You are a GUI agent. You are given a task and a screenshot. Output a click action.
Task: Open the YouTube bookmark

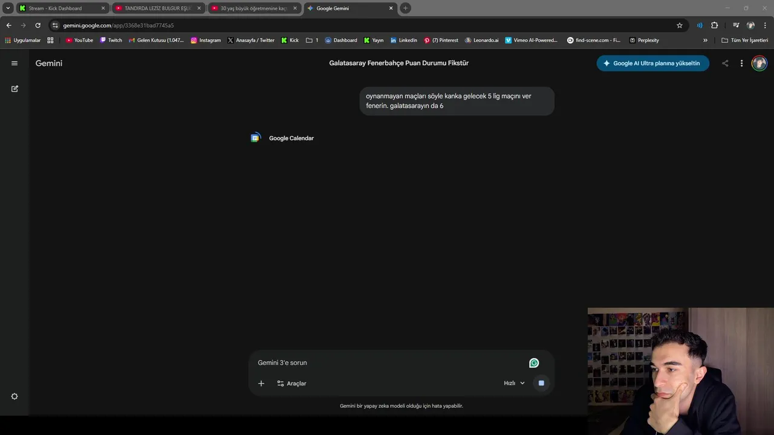[x=79, y=40]
